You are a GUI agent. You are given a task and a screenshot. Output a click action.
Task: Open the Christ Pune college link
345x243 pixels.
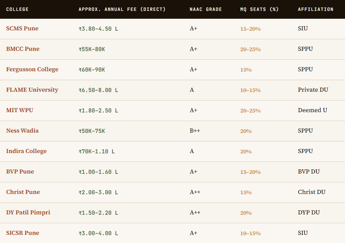coord(23,192)
